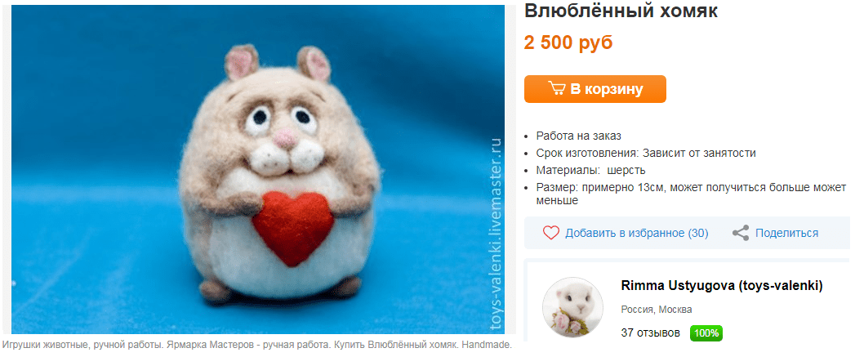Select the 'Поделиться' link
Screen dimensions: 855x357
[x=786, y=233]
